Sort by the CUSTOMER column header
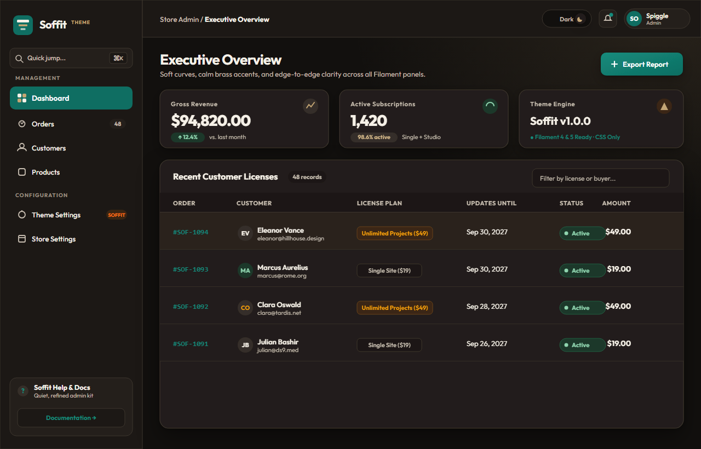Viewport: 701px width, 449px height. [x=254, y=203]
